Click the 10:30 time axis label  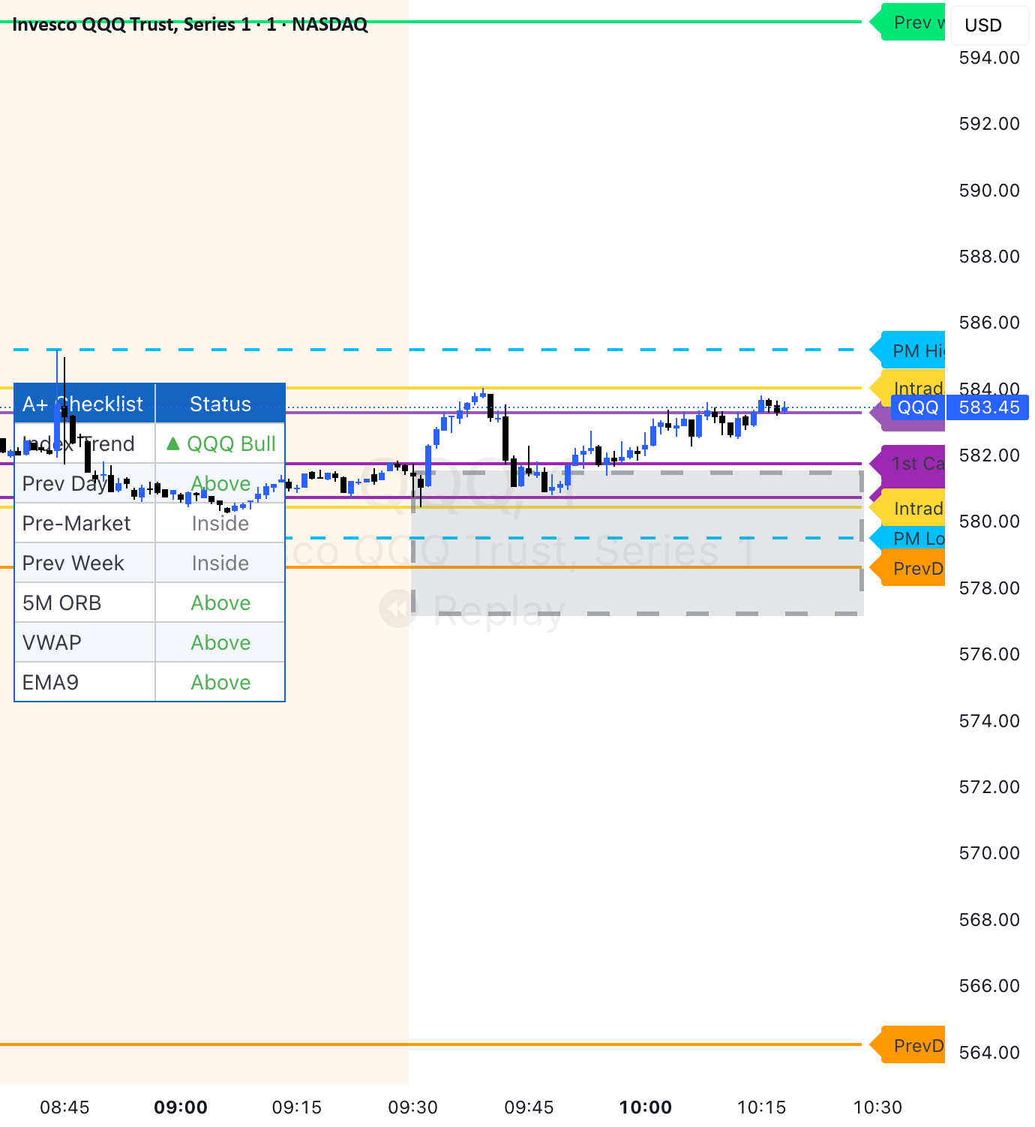click(878, 1107)
